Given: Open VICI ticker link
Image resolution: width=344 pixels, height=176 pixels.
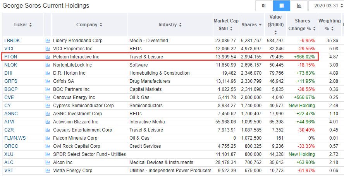Looking at the screenshot, I should tap(9, 49).
